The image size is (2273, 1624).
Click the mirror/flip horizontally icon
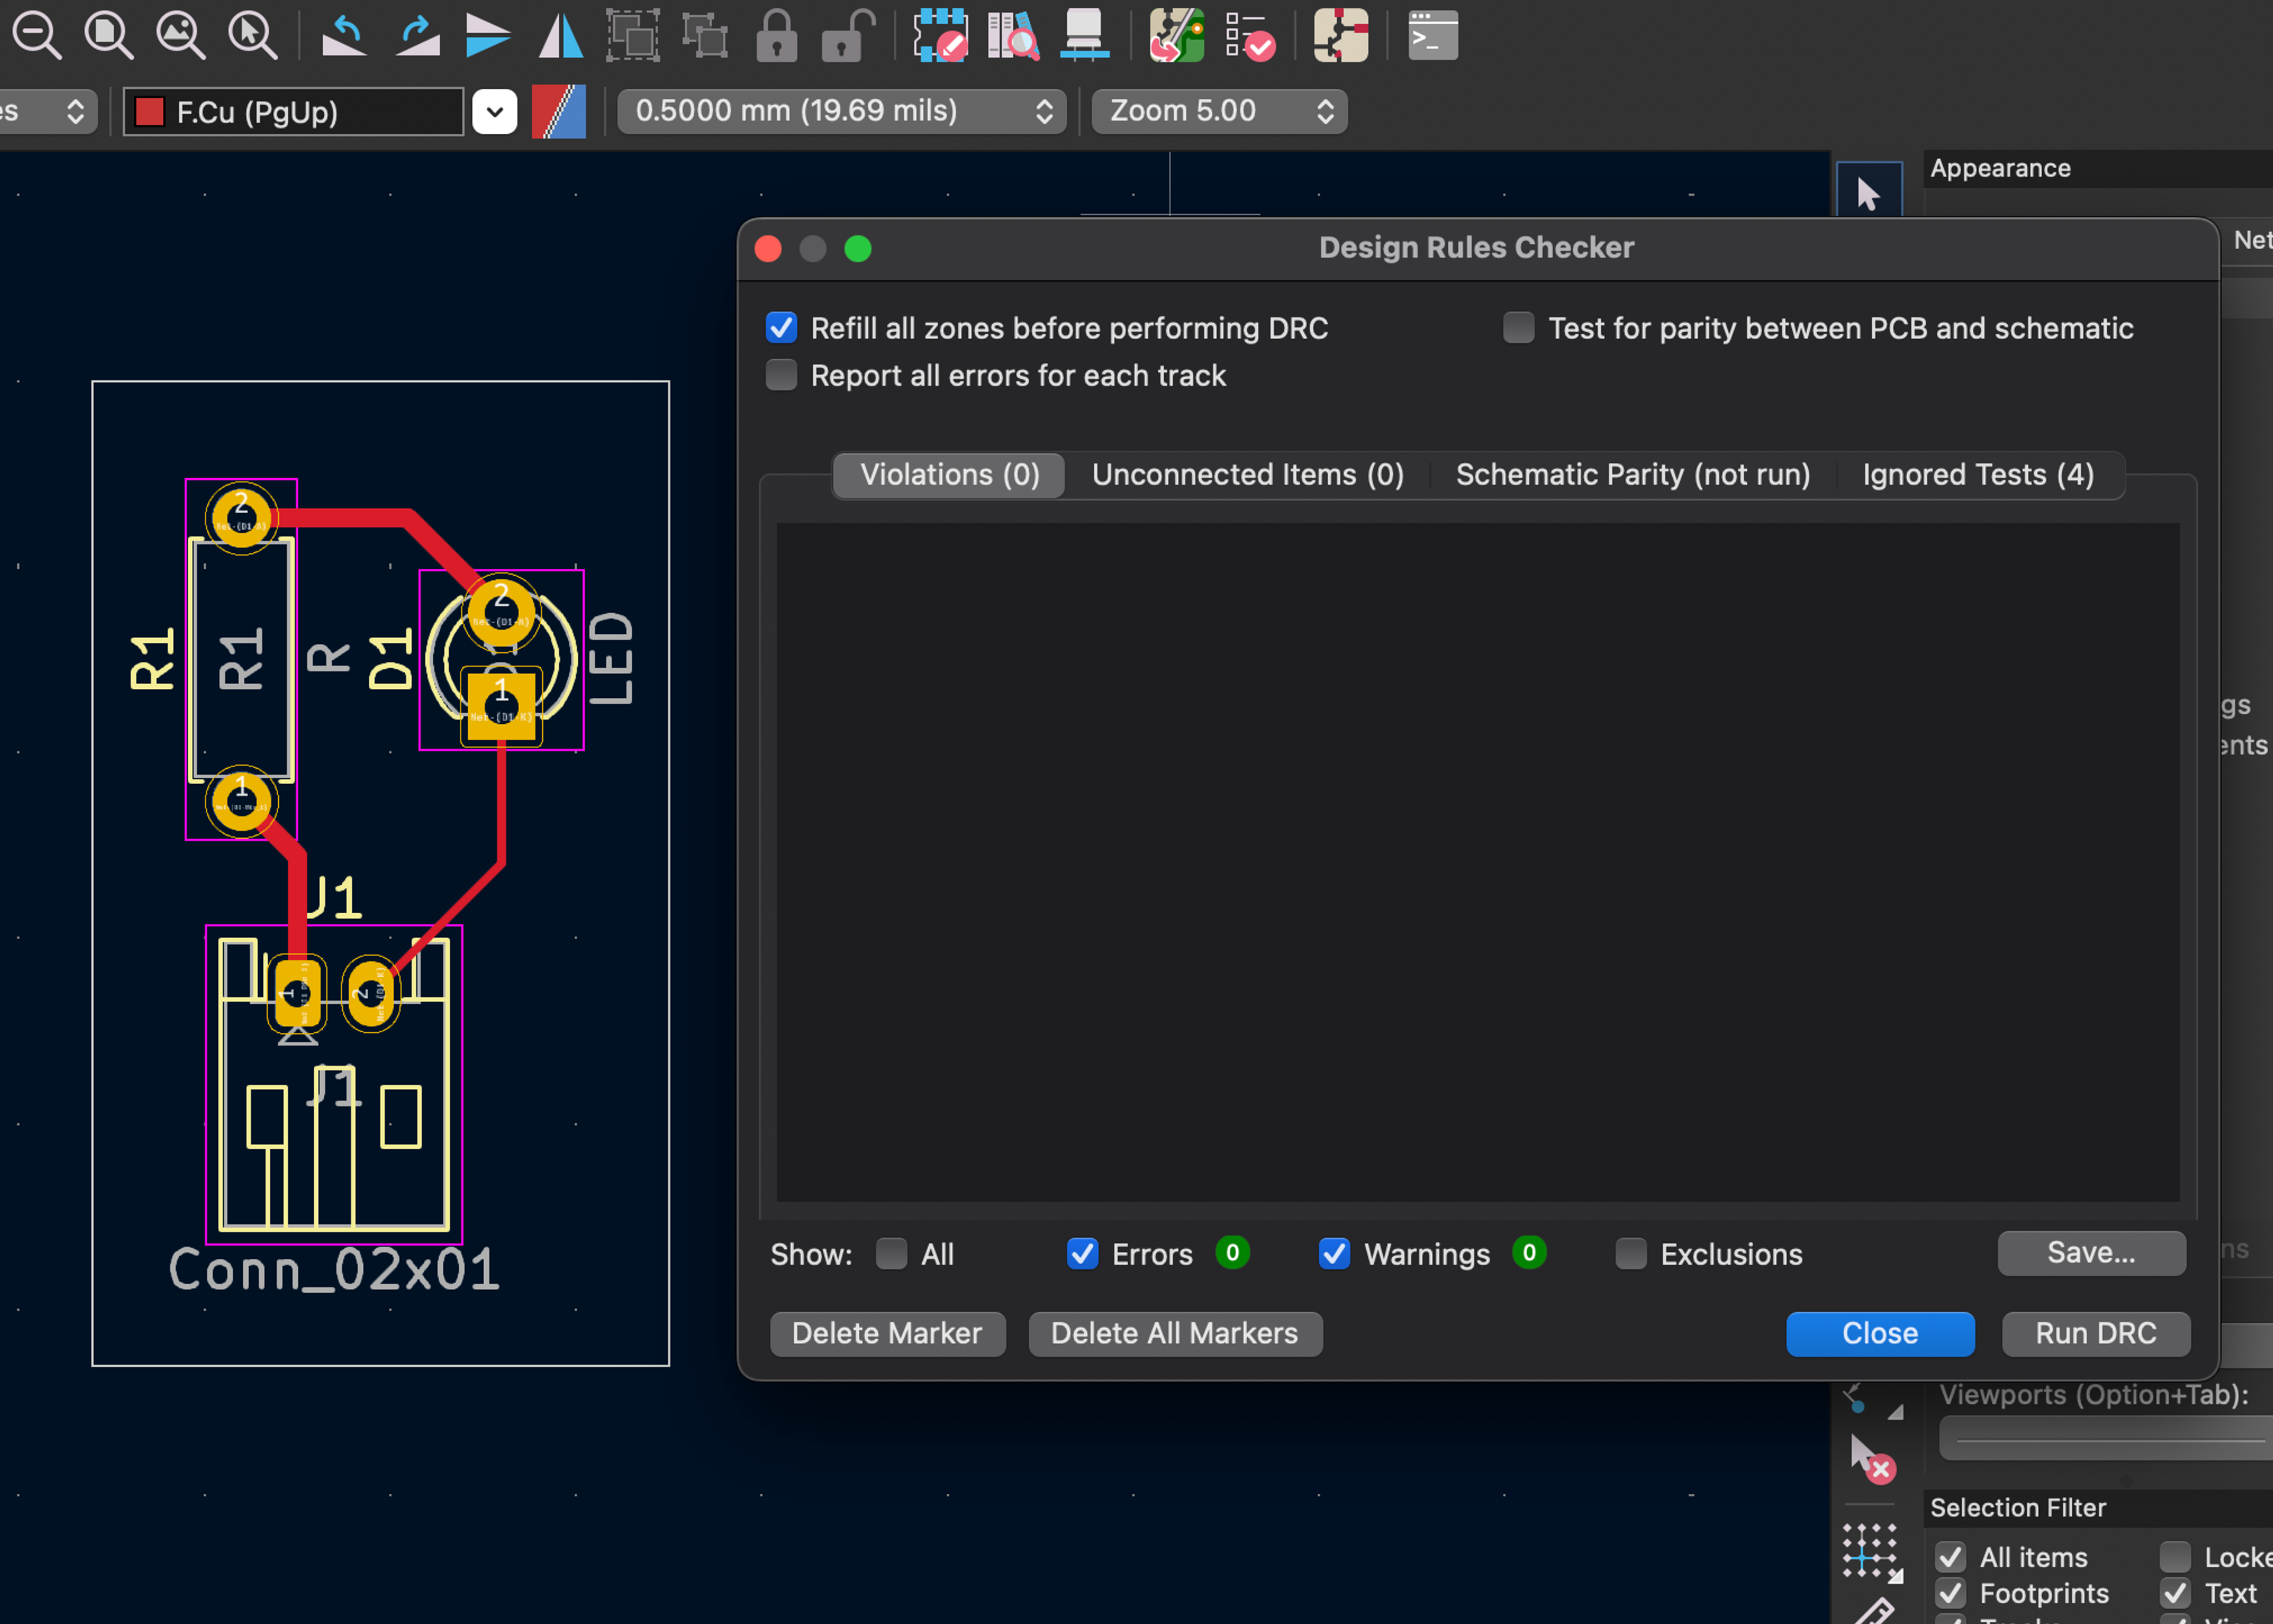(560, 36)
